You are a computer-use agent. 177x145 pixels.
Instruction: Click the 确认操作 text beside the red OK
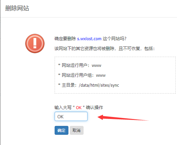94,107
